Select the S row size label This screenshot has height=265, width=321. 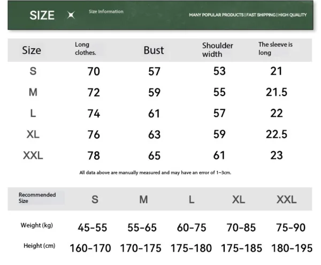tap(33, 71)
